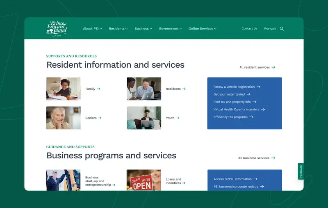Image resolution: width=328 pixels, height=208 pixels.
Task: Click the Prince Edward Island logo
Action: point(57,28)
